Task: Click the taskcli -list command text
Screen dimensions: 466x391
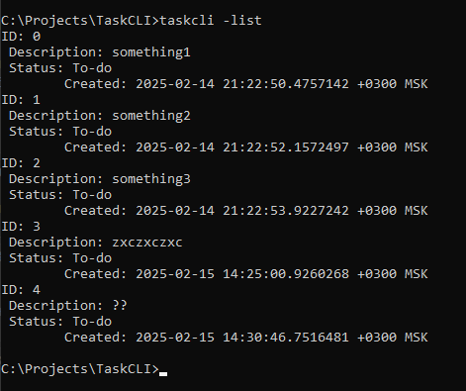Action: pos(211,21)
